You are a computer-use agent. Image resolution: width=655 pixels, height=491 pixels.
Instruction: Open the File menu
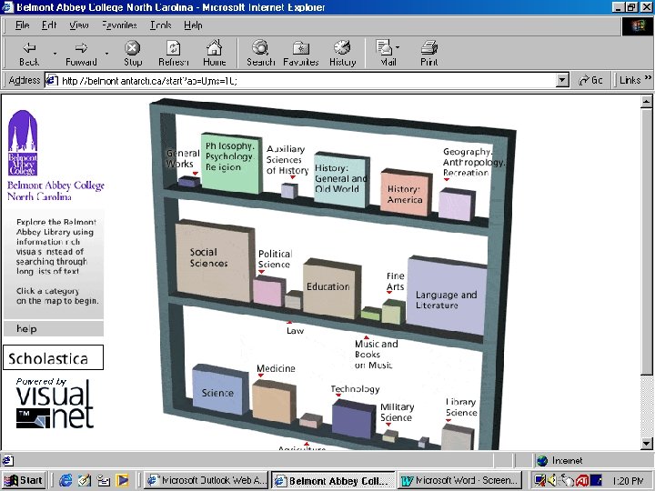tap(22, 25)
